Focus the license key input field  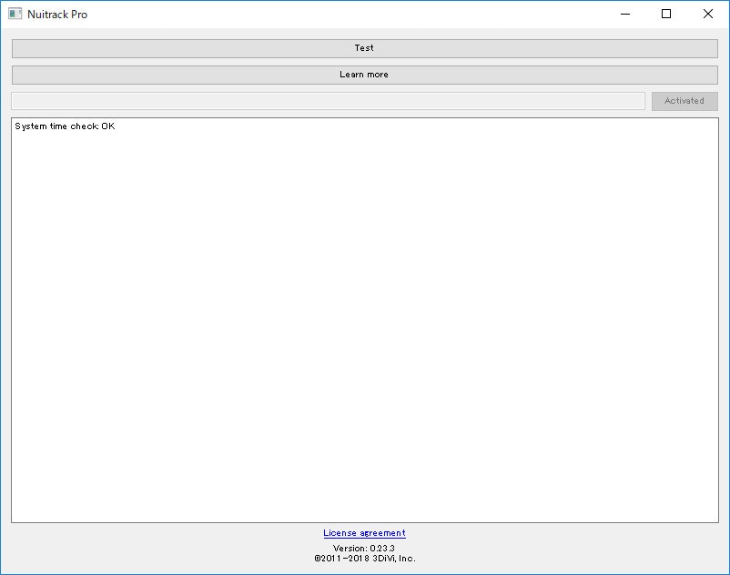[x=328, y=101]
